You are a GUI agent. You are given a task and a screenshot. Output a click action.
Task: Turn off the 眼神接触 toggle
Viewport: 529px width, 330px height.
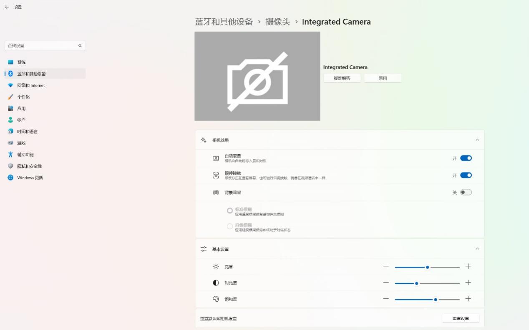466,175
